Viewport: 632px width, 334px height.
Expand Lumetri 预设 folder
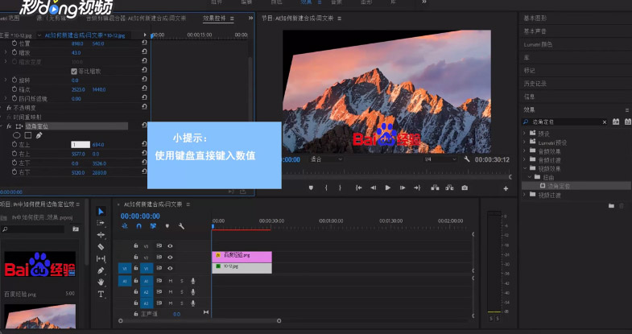[524, 142]
